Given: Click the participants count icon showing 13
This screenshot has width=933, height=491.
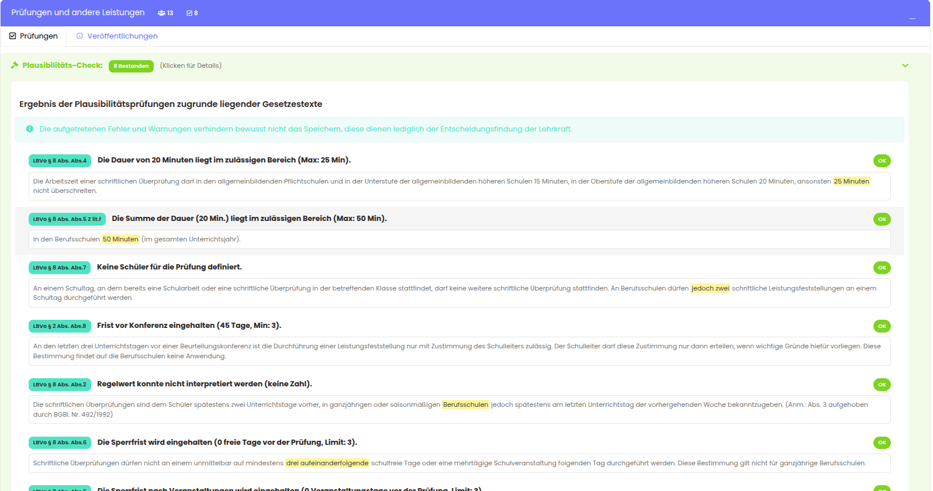Looking at the screenshot, I should [x=161, y=13].
